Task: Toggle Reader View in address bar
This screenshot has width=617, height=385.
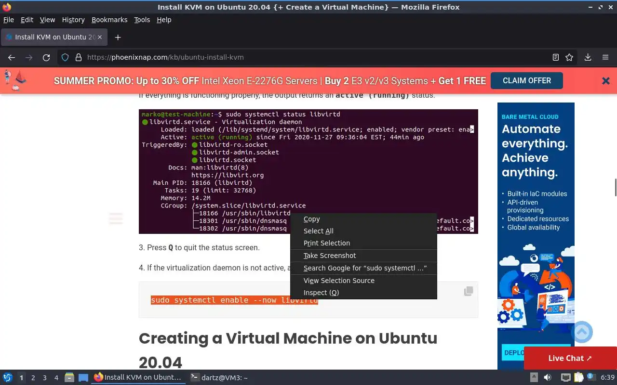Action: click(556, 57)
